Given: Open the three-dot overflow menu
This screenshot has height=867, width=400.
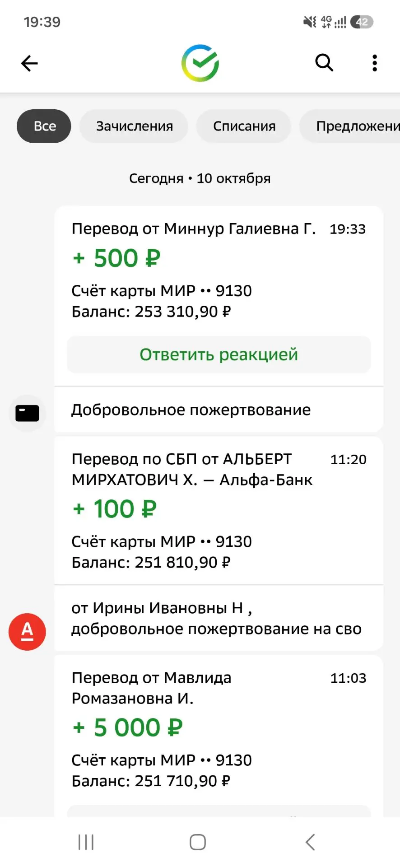Looking at the screenshot, I should (x=374, y=63).
